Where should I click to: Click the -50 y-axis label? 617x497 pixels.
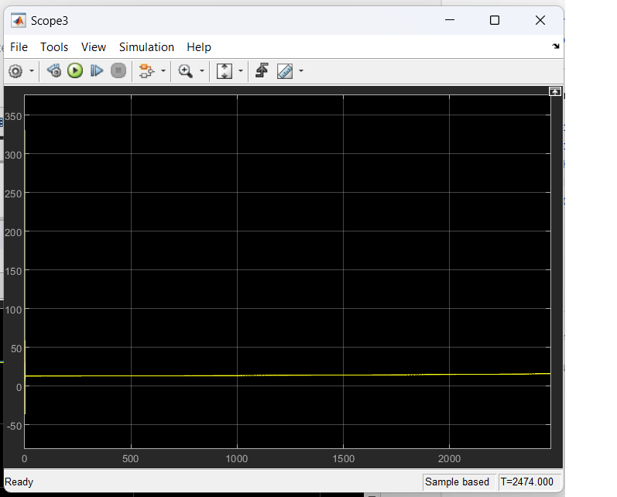pos(14,427)
